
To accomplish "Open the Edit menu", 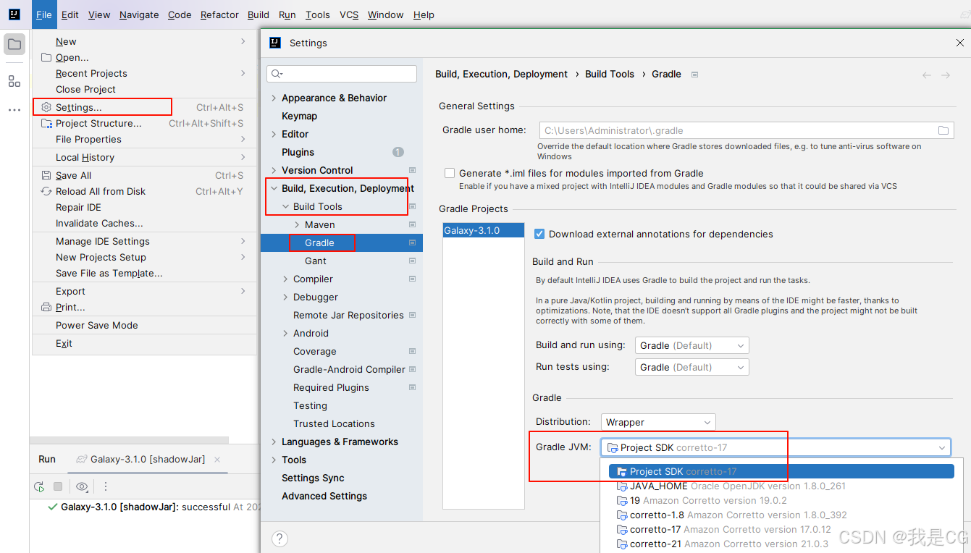I will click(x=70, y=14).
